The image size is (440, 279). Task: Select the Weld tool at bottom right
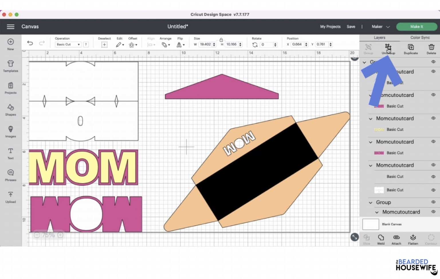381,239
